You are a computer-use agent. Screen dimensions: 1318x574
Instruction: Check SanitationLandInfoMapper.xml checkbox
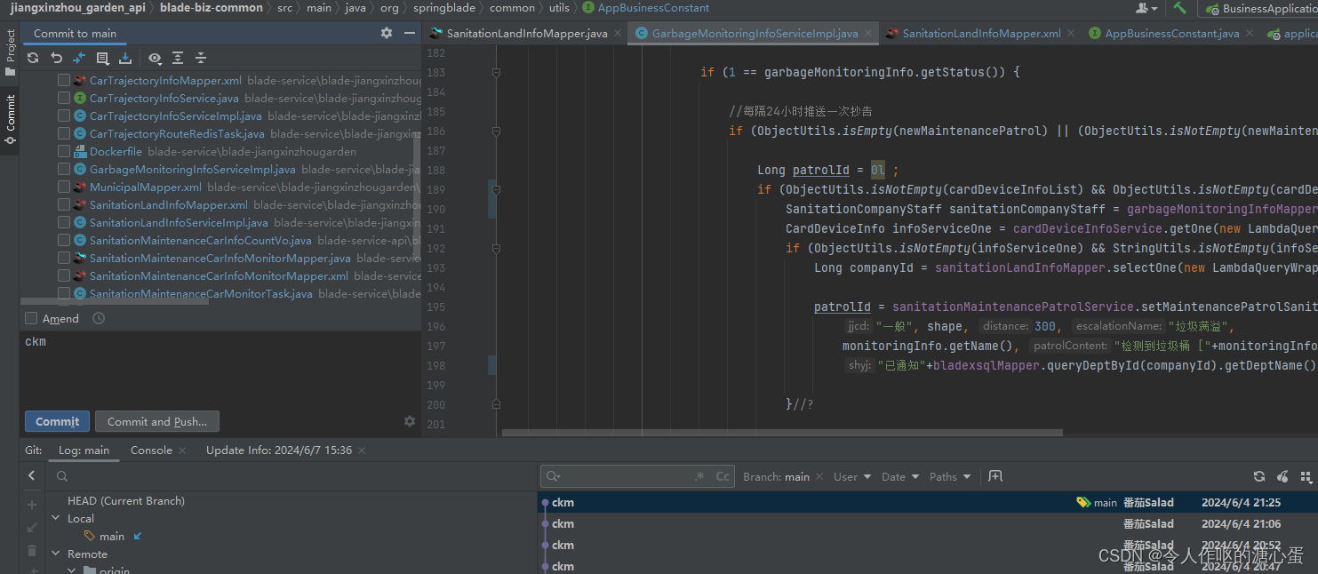[x=64, y=204]
